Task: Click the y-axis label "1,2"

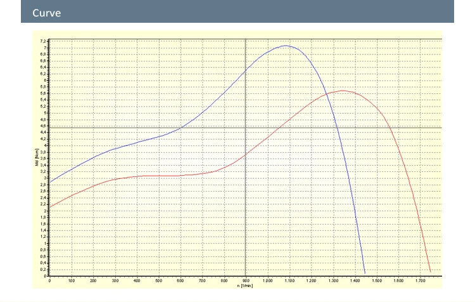Action: [43, 237]
